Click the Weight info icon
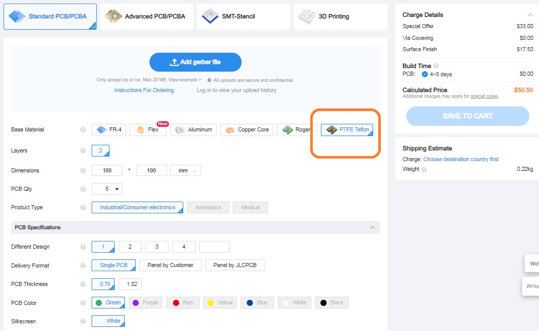The image size is (539, 331). [x=424, y=169]
